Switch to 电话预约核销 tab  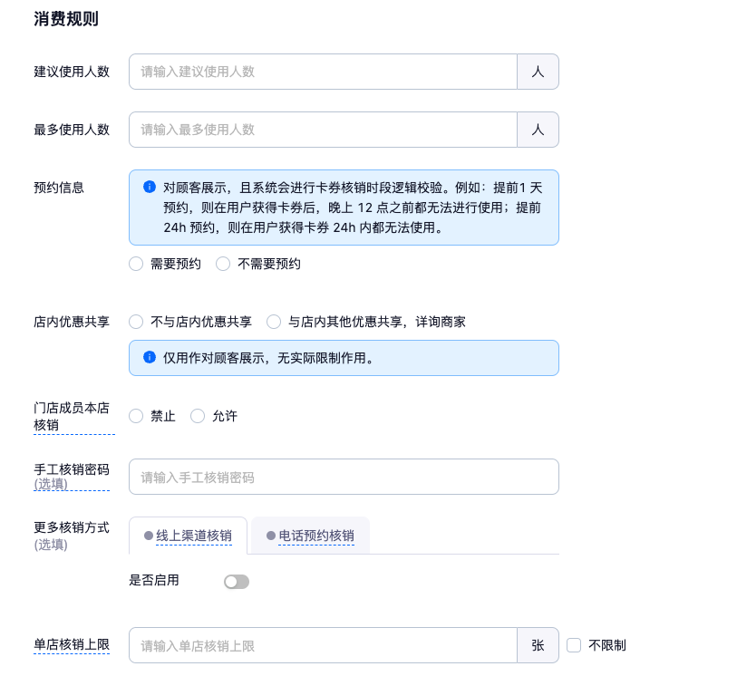[310, 536]
